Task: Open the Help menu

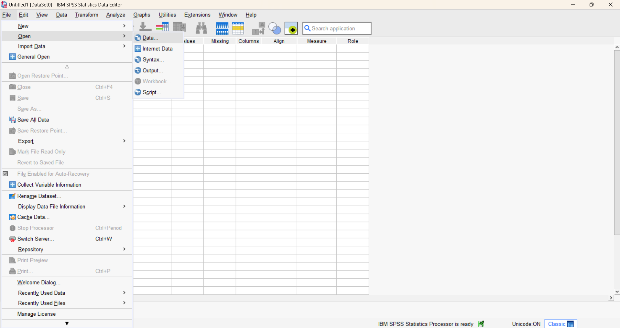Action: pos(251,15)
